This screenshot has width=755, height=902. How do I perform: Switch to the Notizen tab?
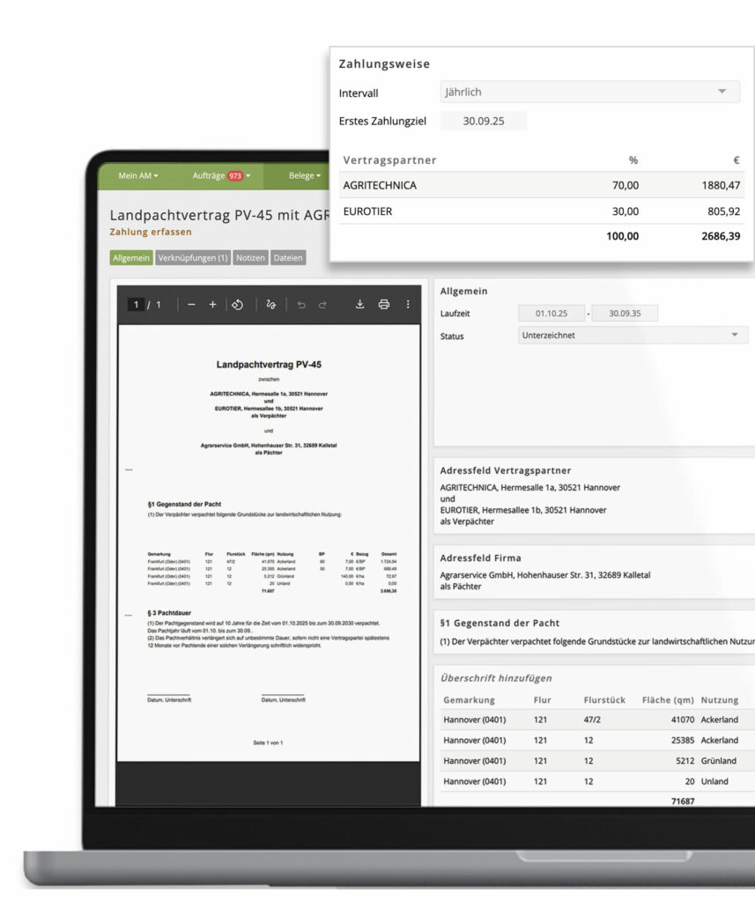(x=251, y=258)
